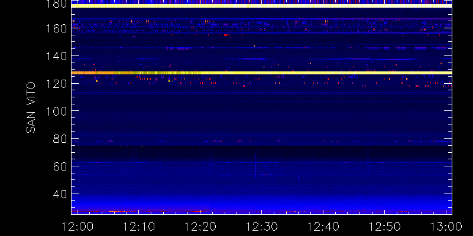Viewport: 473px width, 236px height.
Task: Click the 40 frequency axis label
Action: 60,194
